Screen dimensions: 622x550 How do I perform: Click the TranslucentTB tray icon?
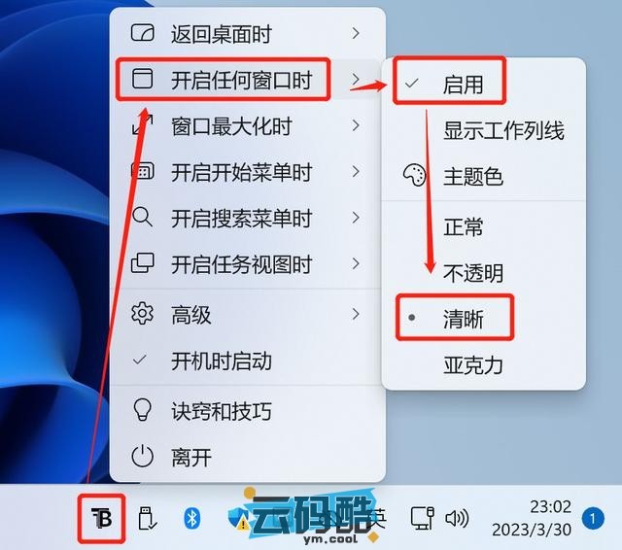(102, 518)
